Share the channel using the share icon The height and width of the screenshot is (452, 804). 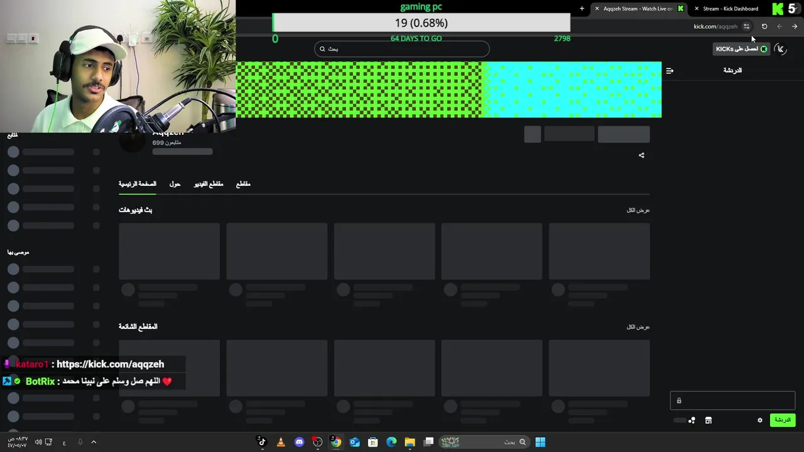tap(641, 156)
